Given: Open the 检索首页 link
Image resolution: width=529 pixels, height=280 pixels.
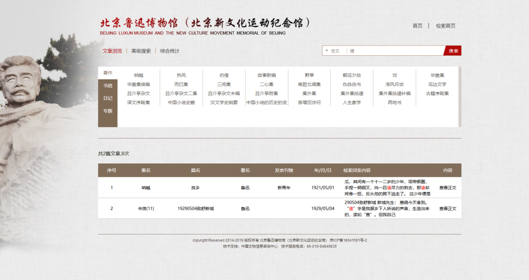Looking at the screenshot, I should point(445,25).
